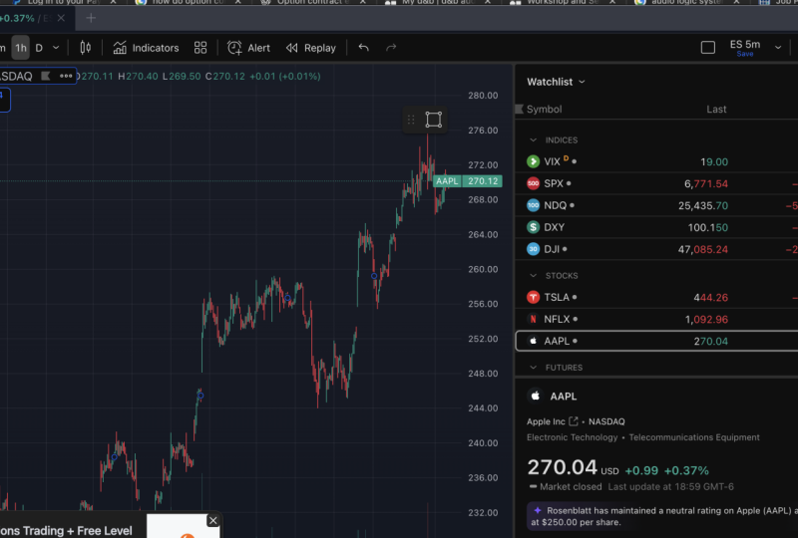Click the NDQ 100 logo icon

[533, 205]
